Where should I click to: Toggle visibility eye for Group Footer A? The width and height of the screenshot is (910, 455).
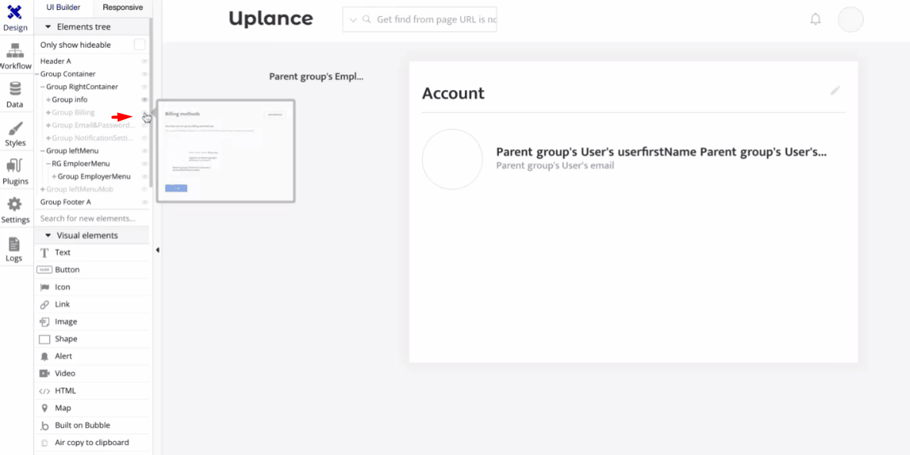[144, 202]
